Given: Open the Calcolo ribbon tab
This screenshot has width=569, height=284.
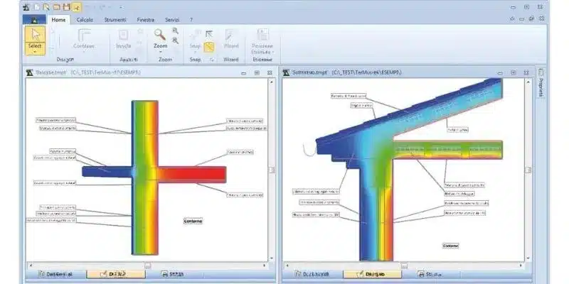Looking at the screenshot, I should [x=85, y=20].
